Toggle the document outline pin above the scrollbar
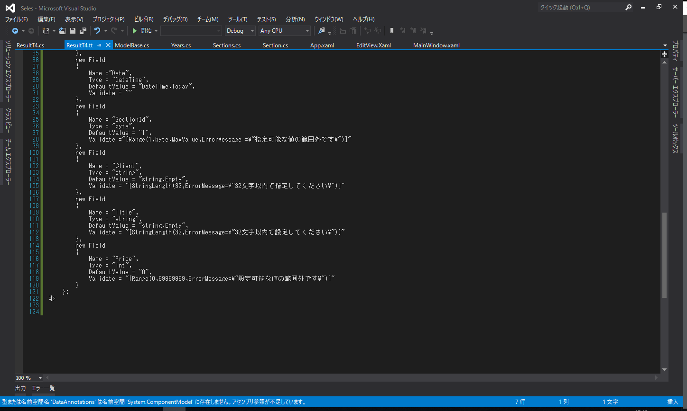Viewport: 687px width, 411px height. (x=664, y=54)
